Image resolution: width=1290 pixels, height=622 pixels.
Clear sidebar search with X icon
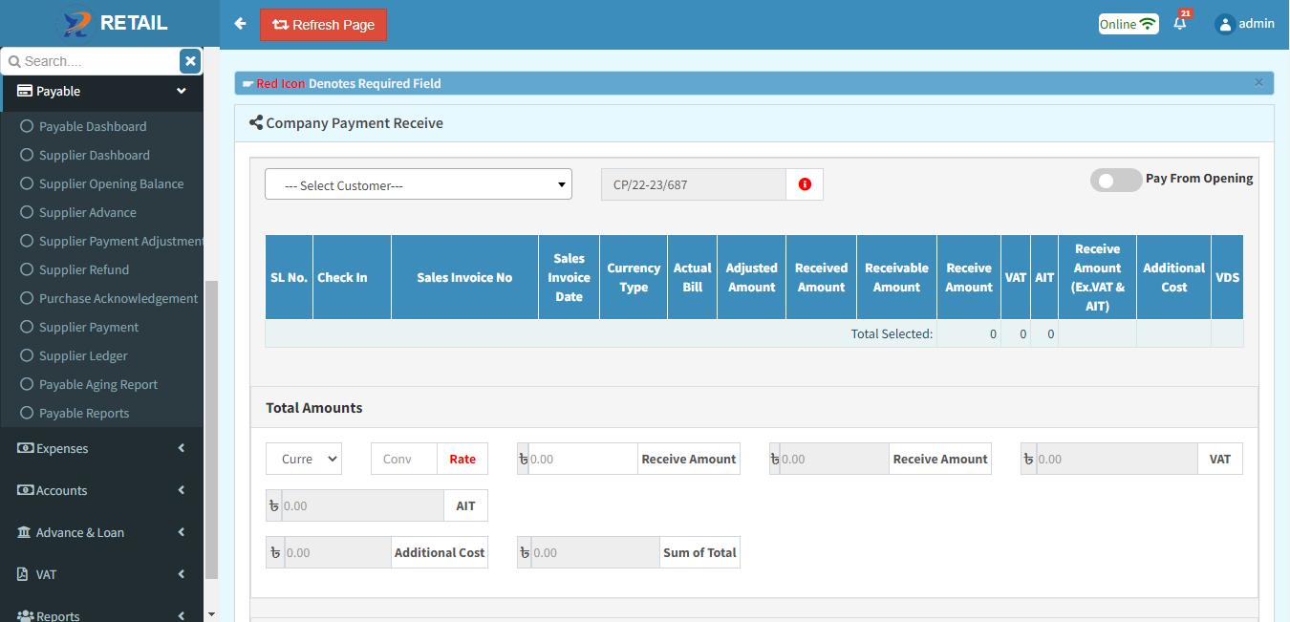[x=190, y=61]
